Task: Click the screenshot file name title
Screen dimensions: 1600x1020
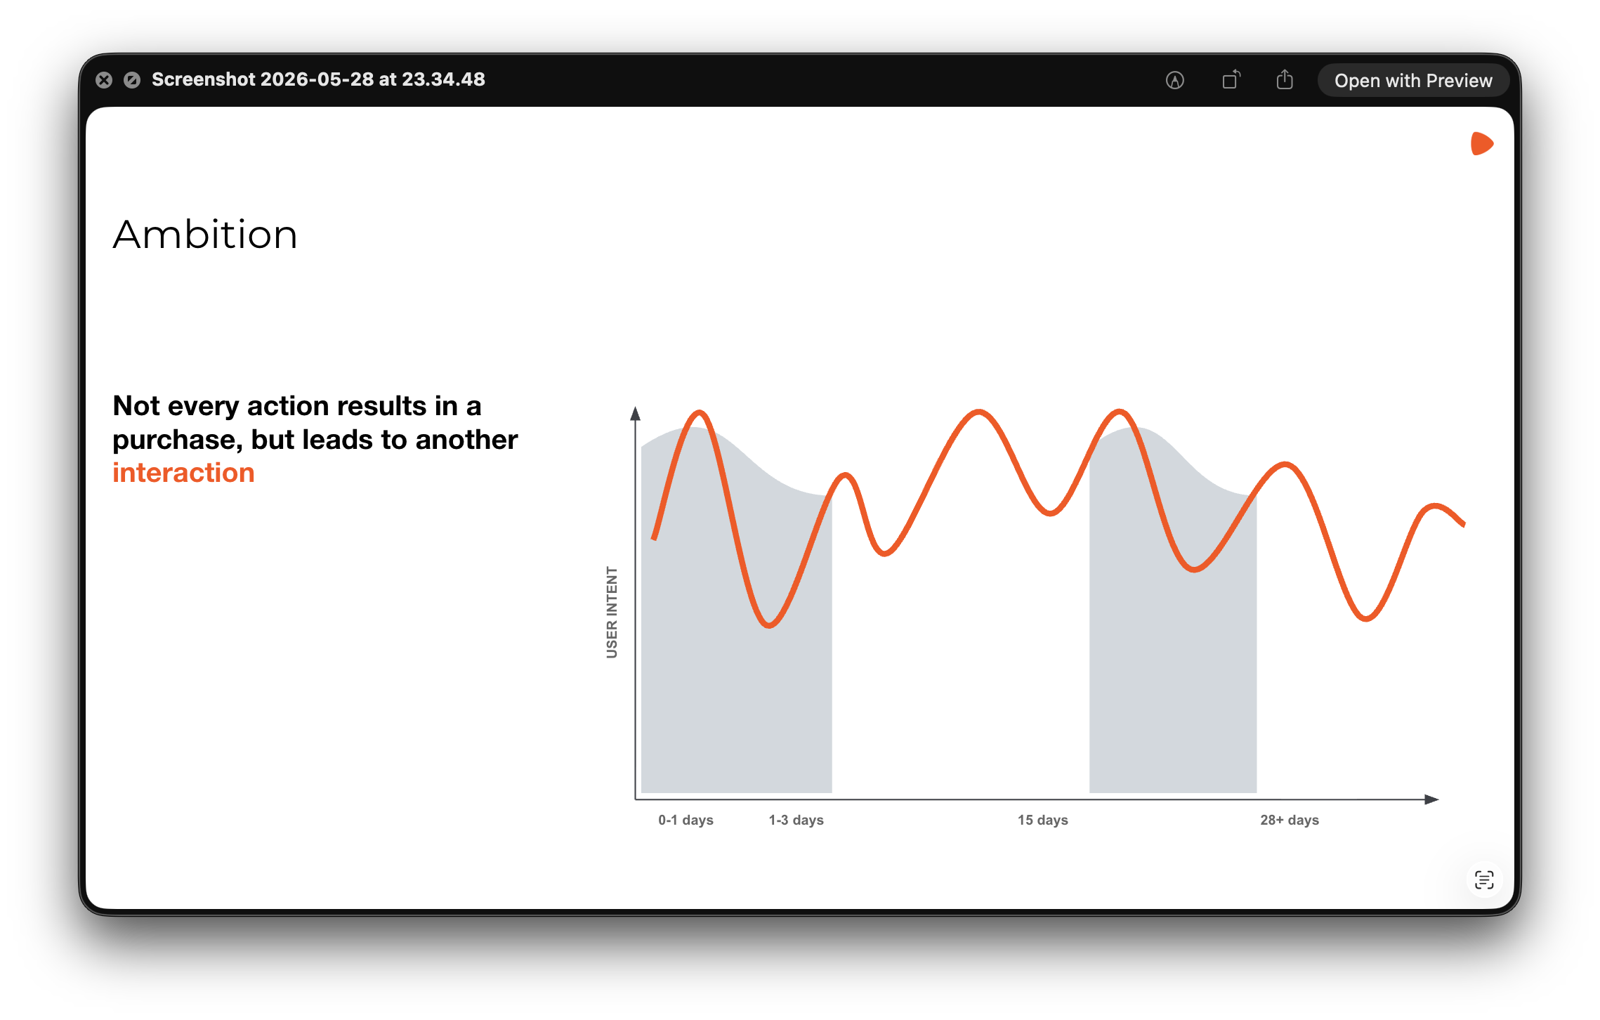Action: point(318,79)
